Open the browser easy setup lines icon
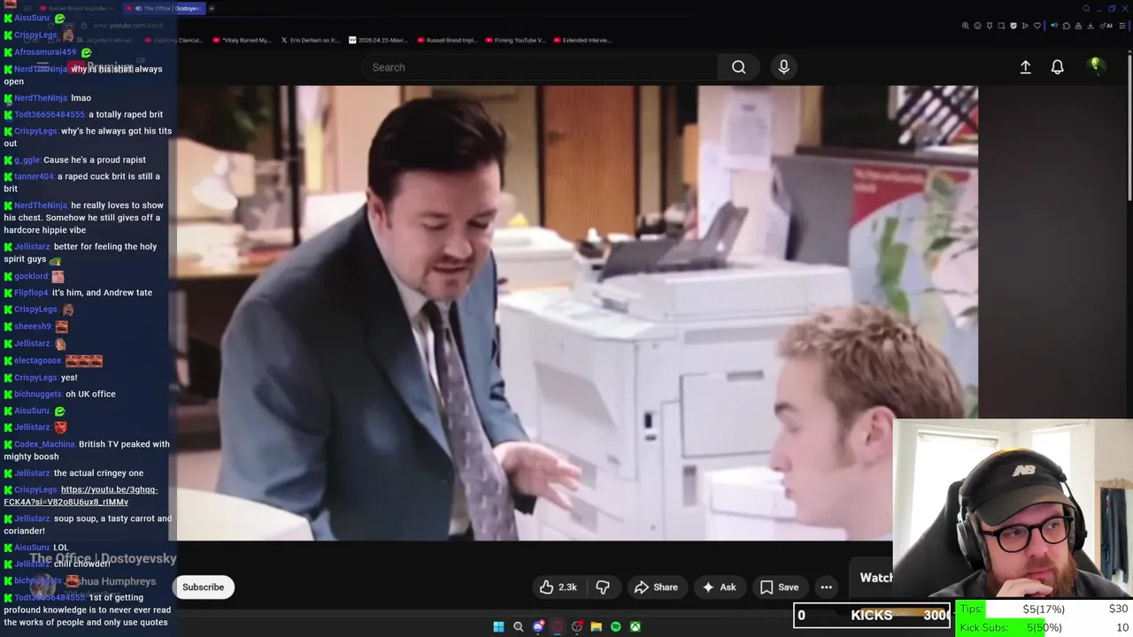Screen dimensions: 1133x637 (x=1121, y=26)
